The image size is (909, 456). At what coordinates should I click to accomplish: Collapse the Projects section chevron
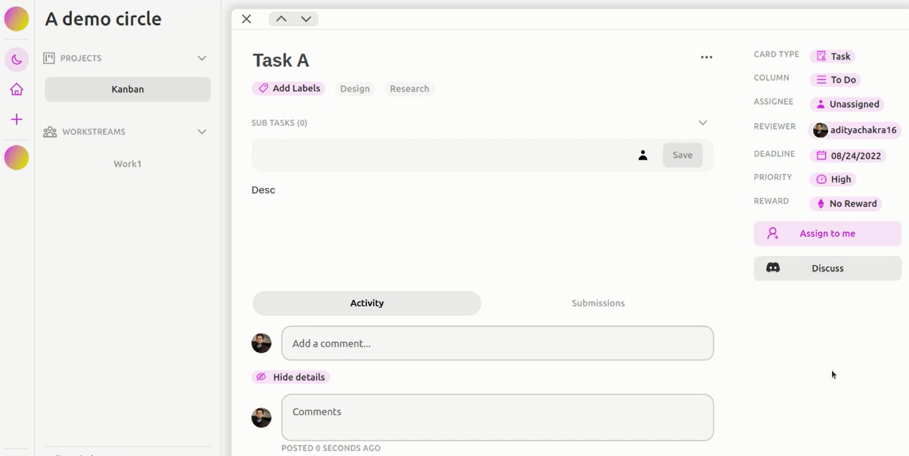pyautogui.click(x=202, y=58)
